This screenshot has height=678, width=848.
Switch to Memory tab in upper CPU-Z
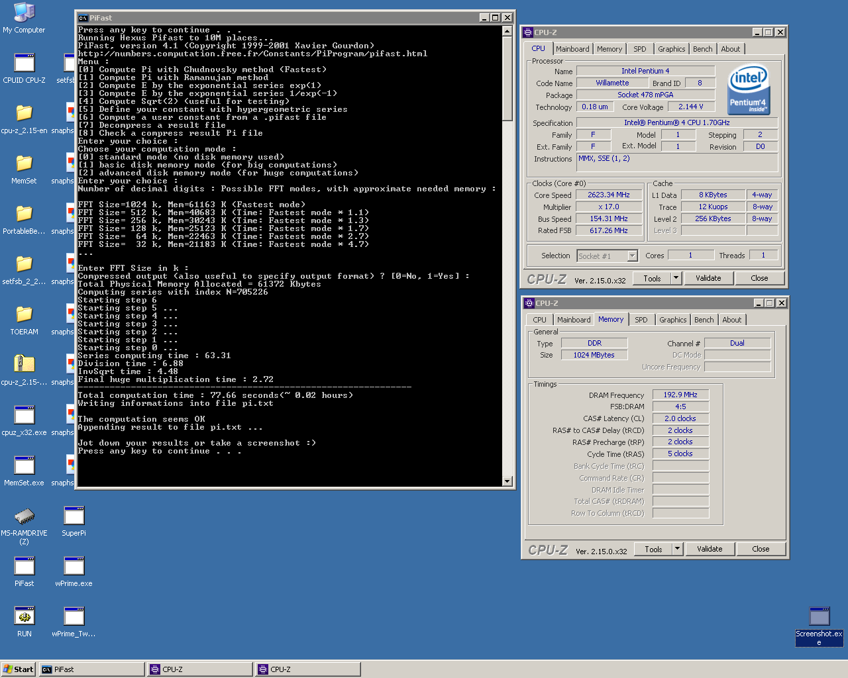[609, 49]
